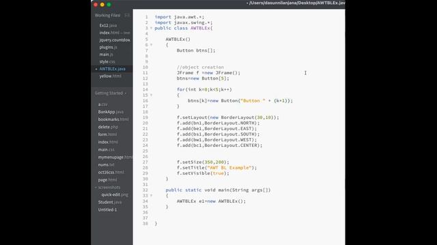Open quick-edit.png in screenshots folder
The width and height of the screenshot is (437, 245).
[x=115, y=195]
